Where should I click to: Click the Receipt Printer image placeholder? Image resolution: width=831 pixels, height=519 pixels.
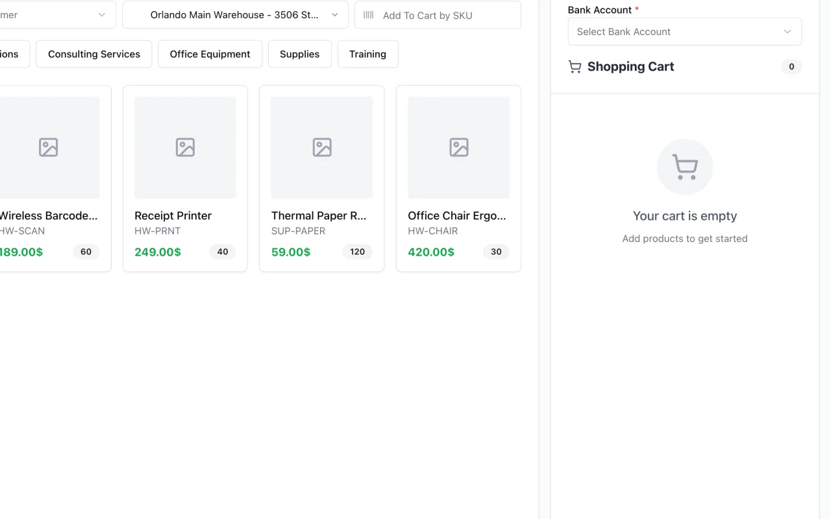tap(185, 147)
